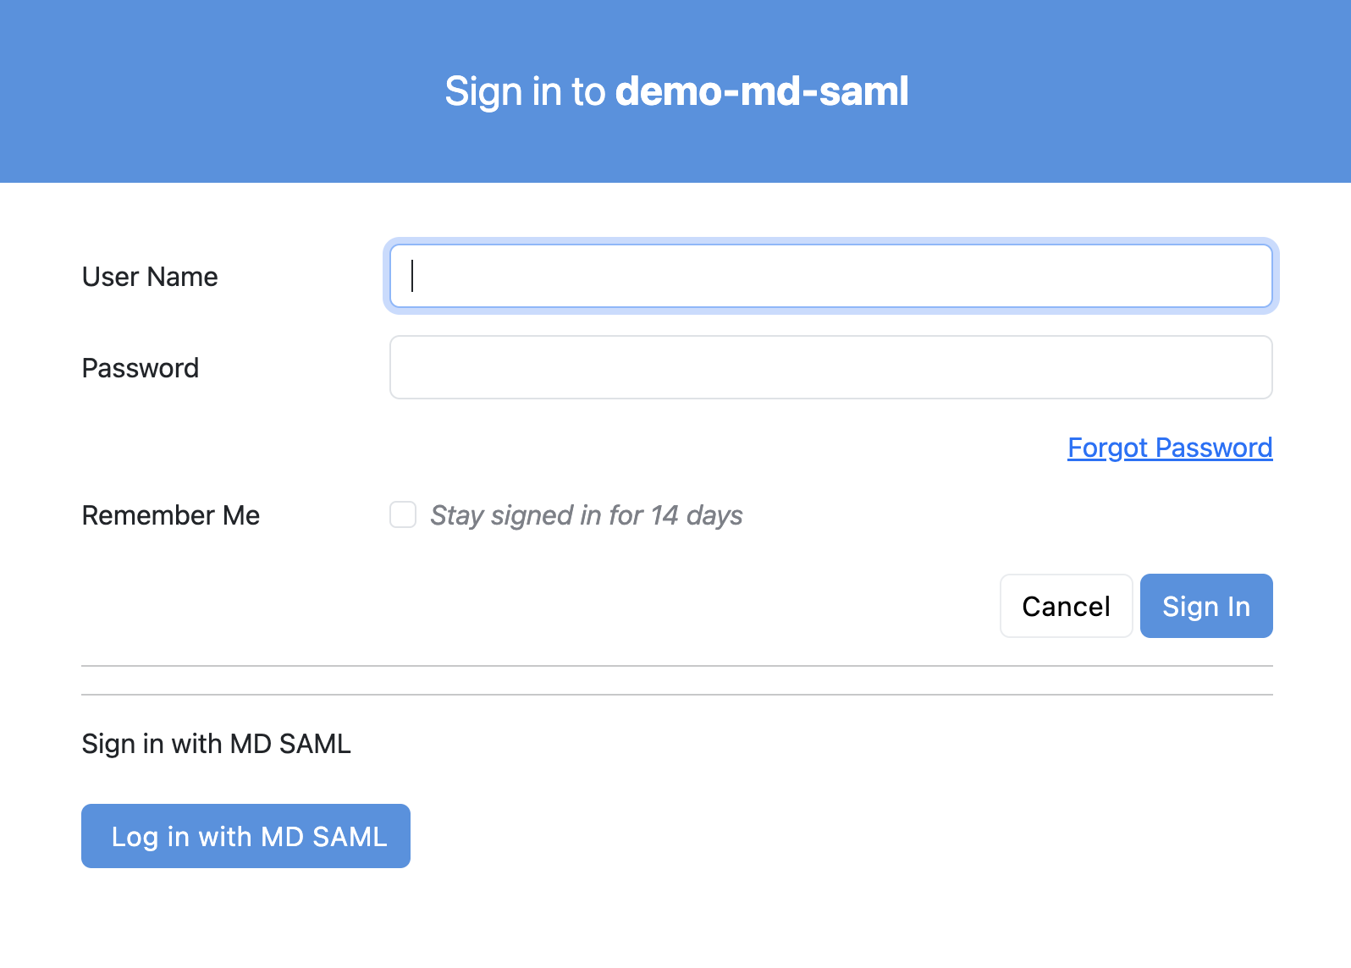Click the Remember Me label
The image size is (1351, 968).
171,515
